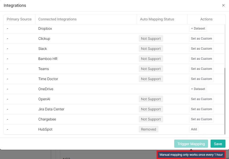Click Add for HubSpot integration
The height and width of the screenshot is (159, 229).
194,129
